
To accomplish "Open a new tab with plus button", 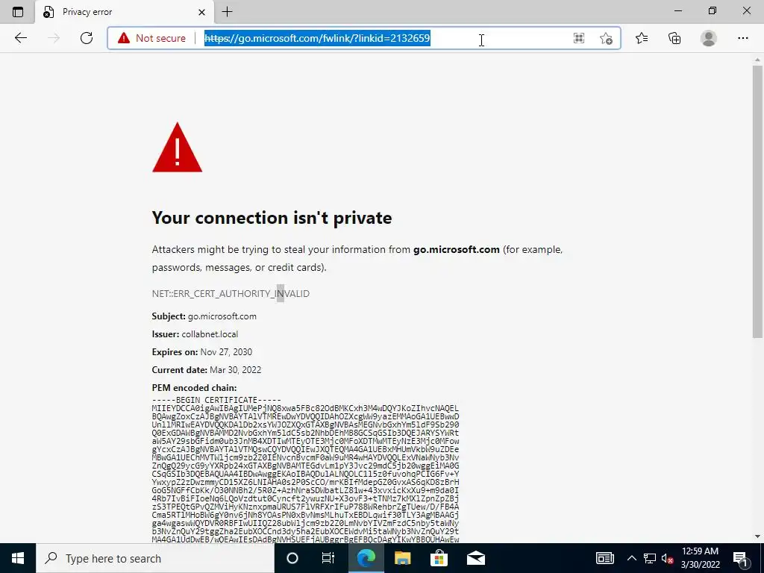I will [227, 12].
